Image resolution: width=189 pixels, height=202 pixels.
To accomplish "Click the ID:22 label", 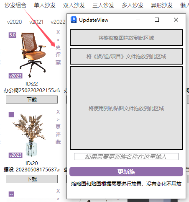I will [32, 84].
